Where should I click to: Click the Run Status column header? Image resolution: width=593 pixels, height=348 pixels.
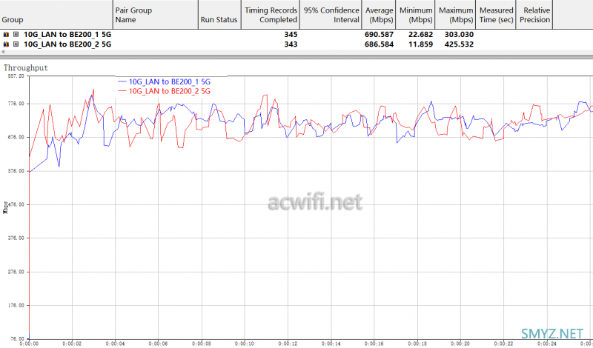coord(219,20)
